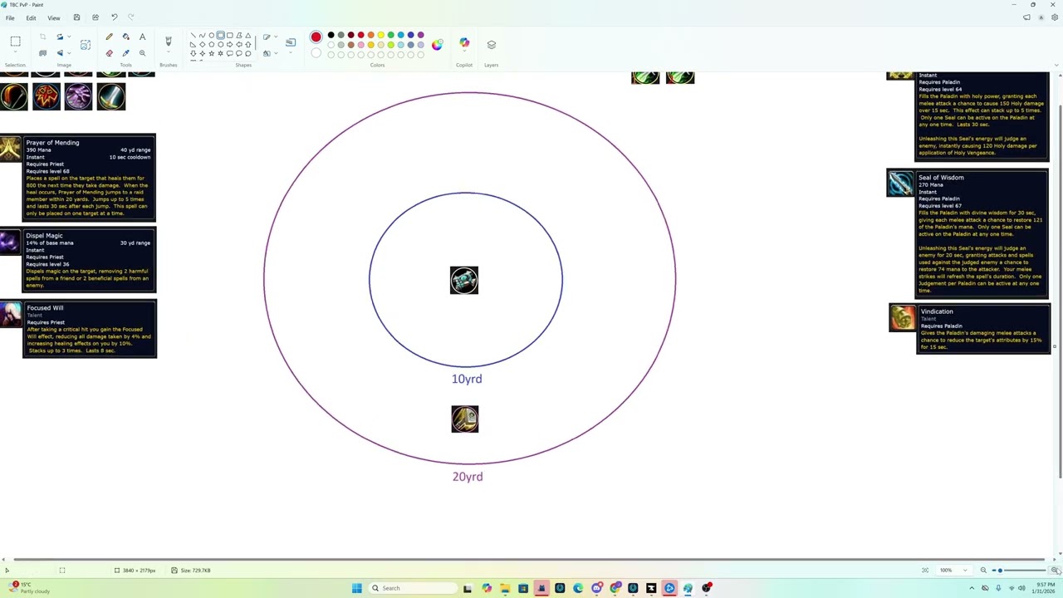Screen dimensions: 1063x598
Task: Open File Explorer from the taskbar
Action: click(504, 588)
